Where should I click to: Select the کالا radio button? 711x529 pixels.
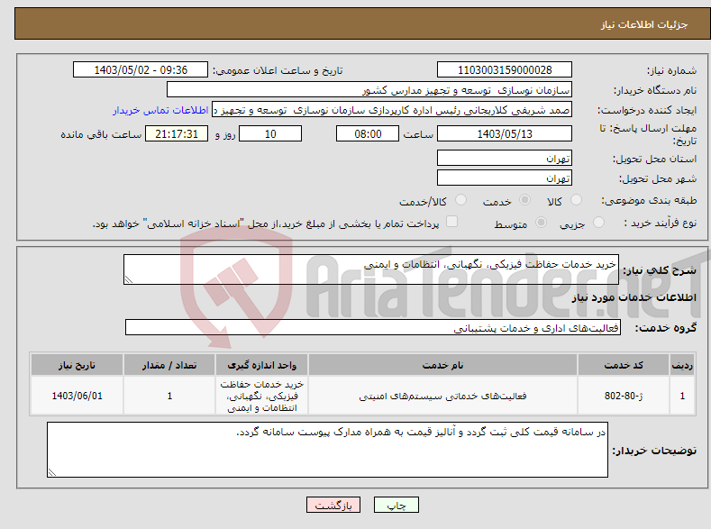point(576,200)
